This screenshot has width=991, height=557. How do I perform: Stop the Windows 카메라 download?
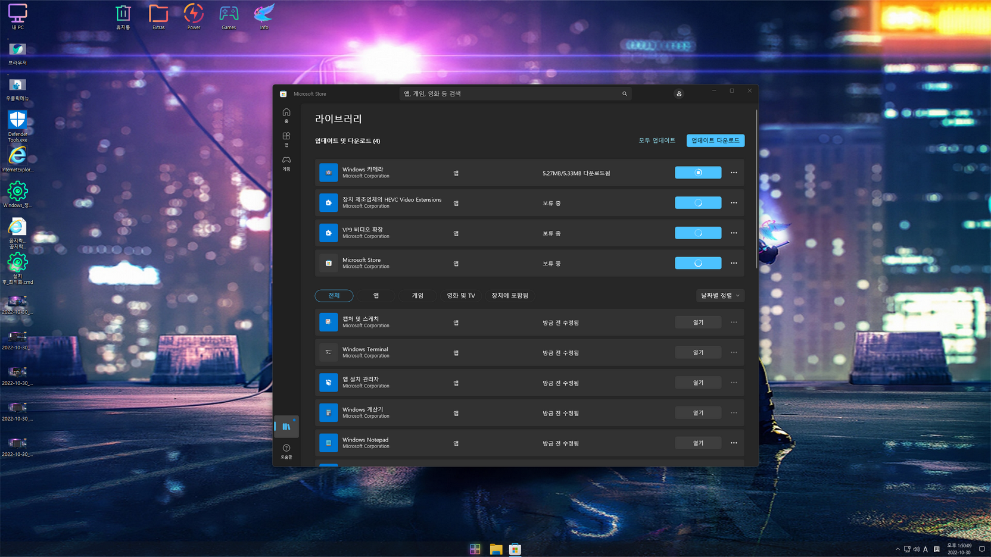click(x=698, y=173)
